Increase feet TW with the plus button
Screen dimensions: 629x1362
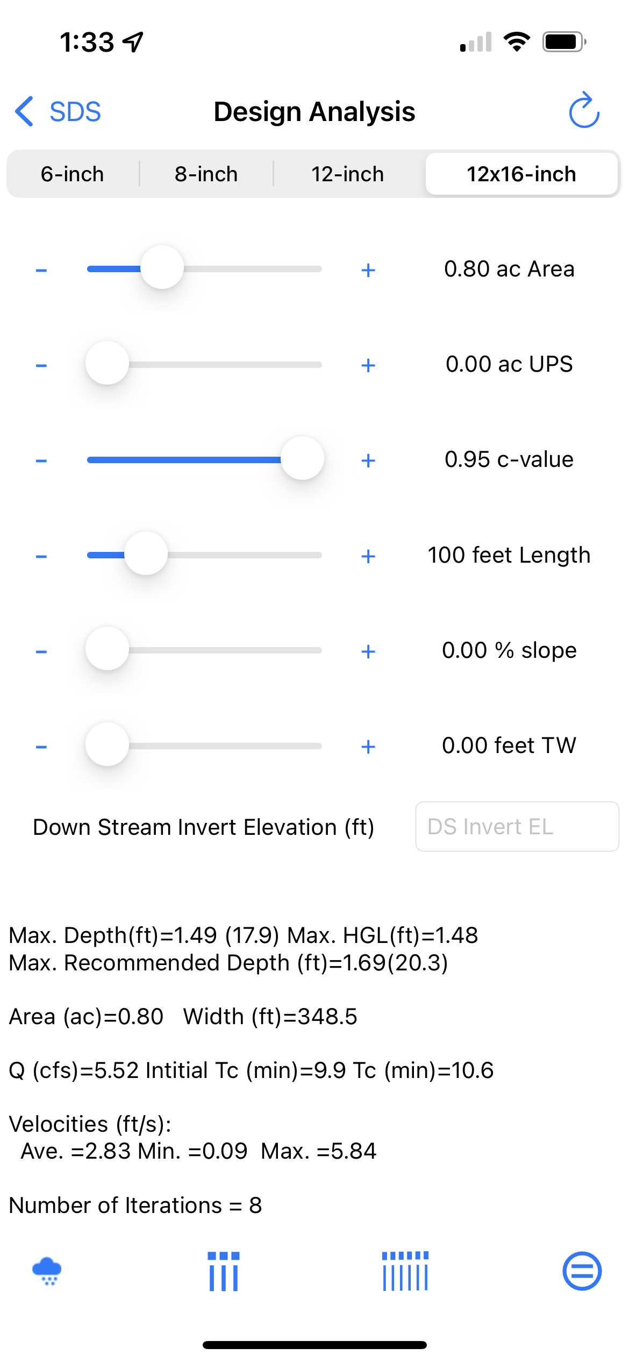pos(368,747)
